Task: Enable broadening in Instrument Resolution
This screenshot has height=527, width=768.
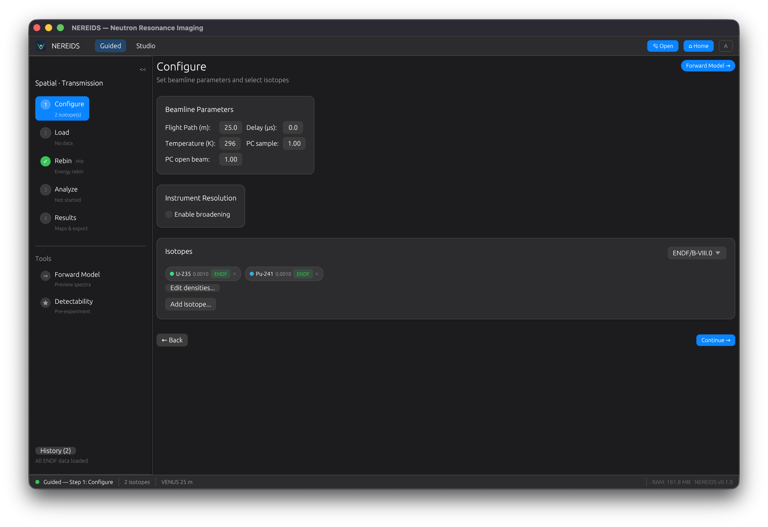Action: click(x=169, y=214)
